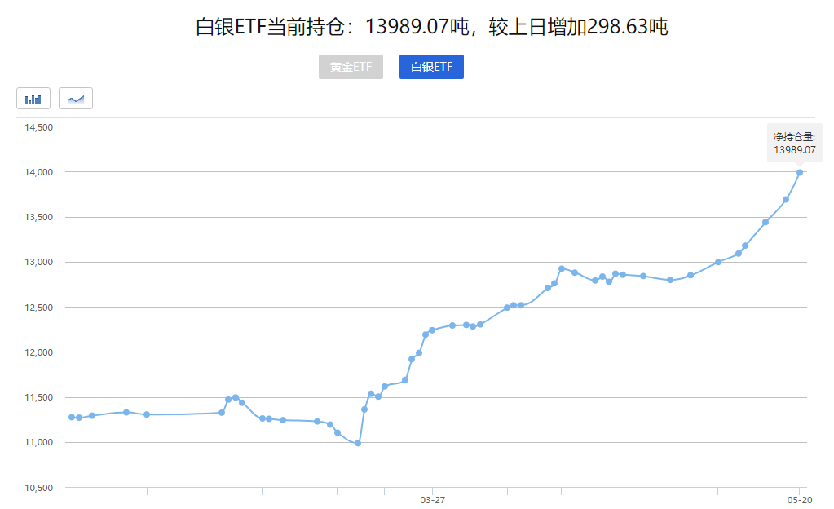The height and width of the screenshot is (509, 834).
Task: Click the 10,500 y-axis label
Action: tap(38, 488)
